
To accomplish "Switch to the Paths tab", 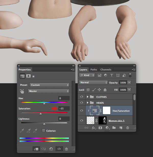I will [94, 69].
